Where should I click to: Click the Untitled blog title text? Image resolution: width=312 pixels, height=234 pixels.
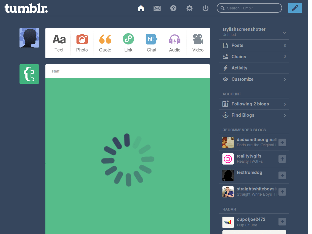(229, 35)
